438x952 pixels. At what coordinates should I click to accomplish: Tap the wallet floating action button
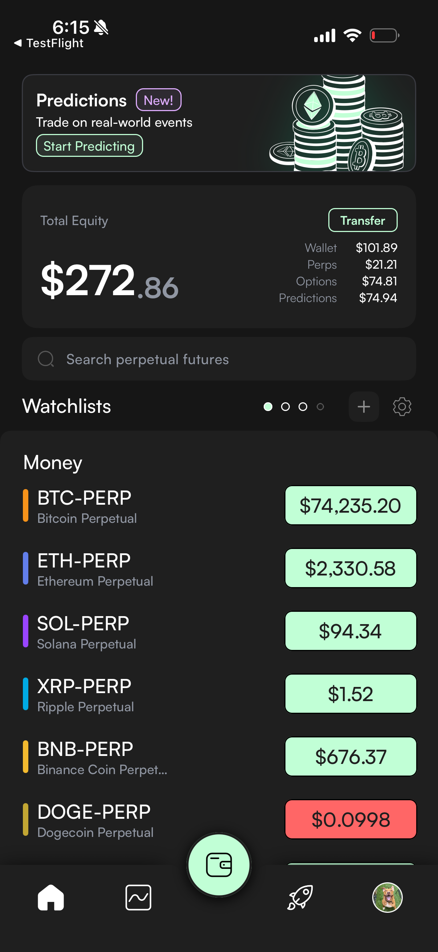219,864
